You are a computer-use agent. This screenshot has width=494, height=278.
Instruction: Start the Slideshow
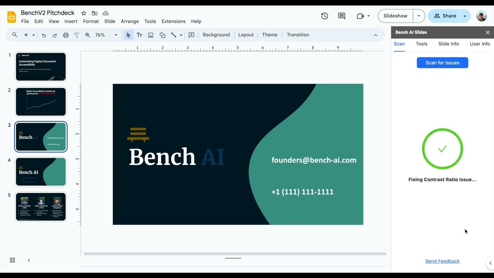pos(396,16)
